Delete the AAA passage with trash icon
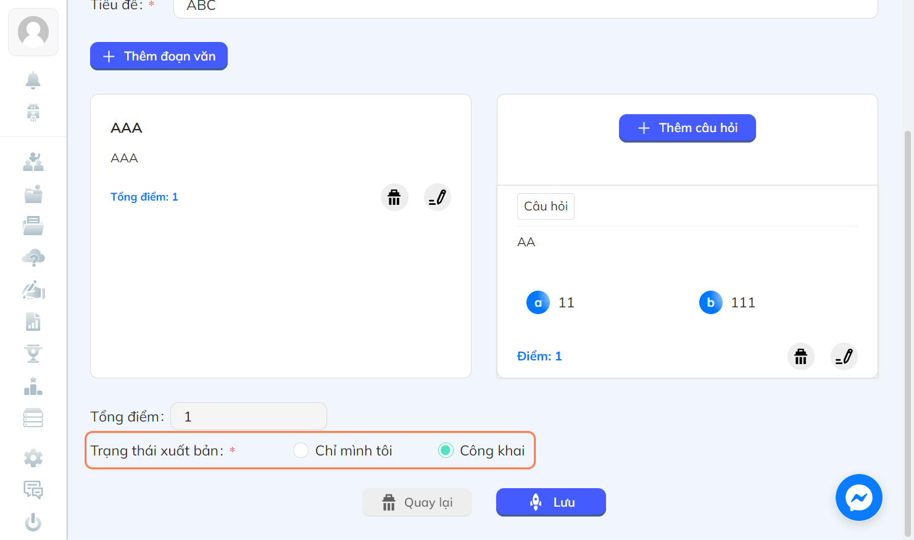 coord(394,197)
